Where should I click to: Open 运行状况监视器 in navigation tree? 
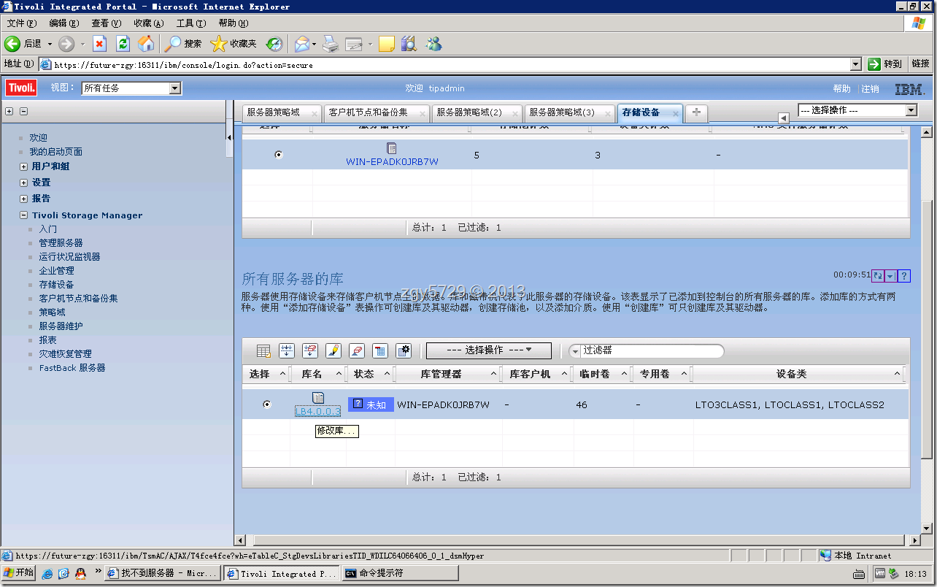69,257
